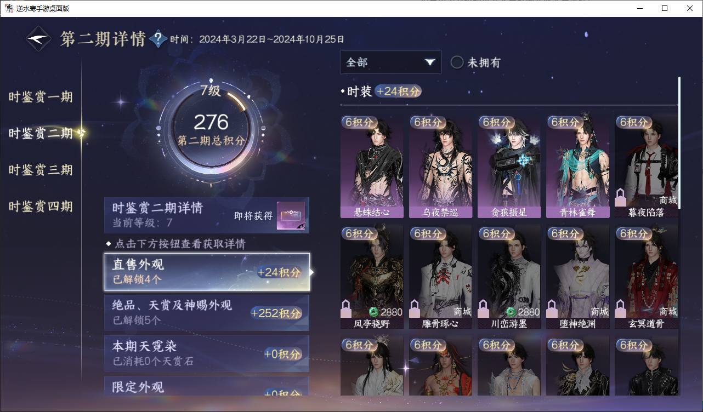703x412 pixels.
Task: Switch to 时鉴赏三期 tab
Action: tap(41, 170)
